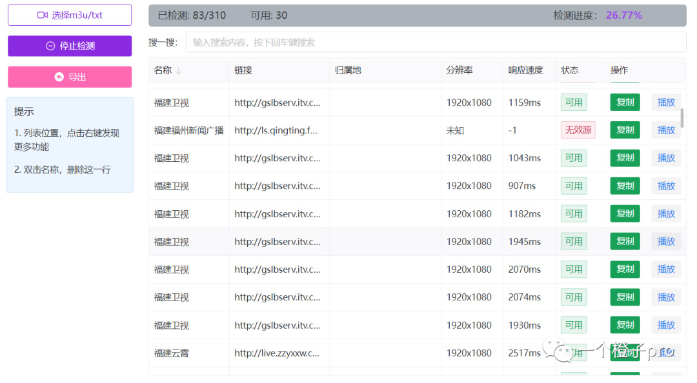Play the channel in the 907ms row
Viewport: 697px width, 383px height.
[x=666, y=186]
